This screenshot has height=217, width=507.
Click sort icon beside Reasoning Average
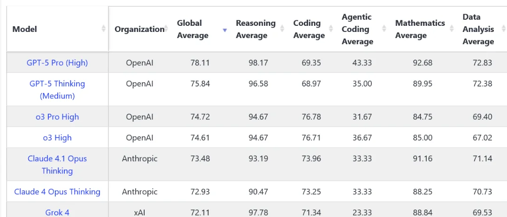[282, 29]
